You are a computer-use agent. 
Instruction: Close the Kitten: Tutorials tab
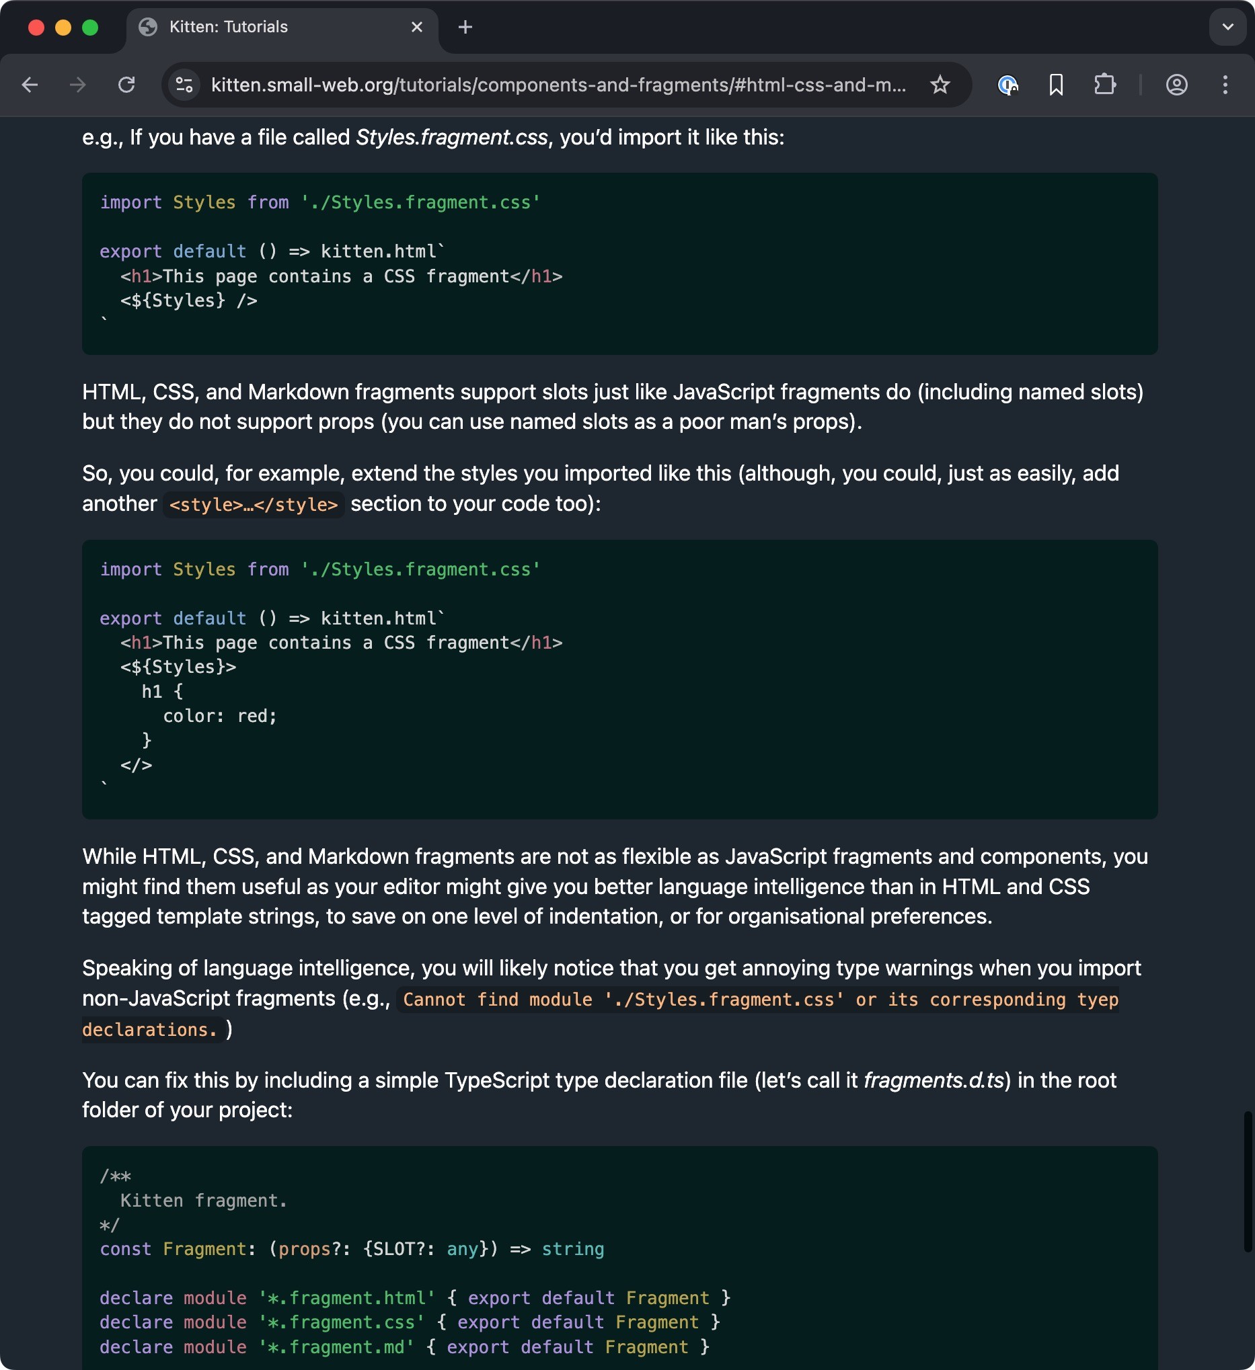(417, 27)
